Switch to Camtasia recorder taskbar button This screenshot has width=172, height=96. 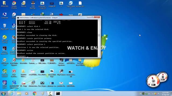coord(50,94)
